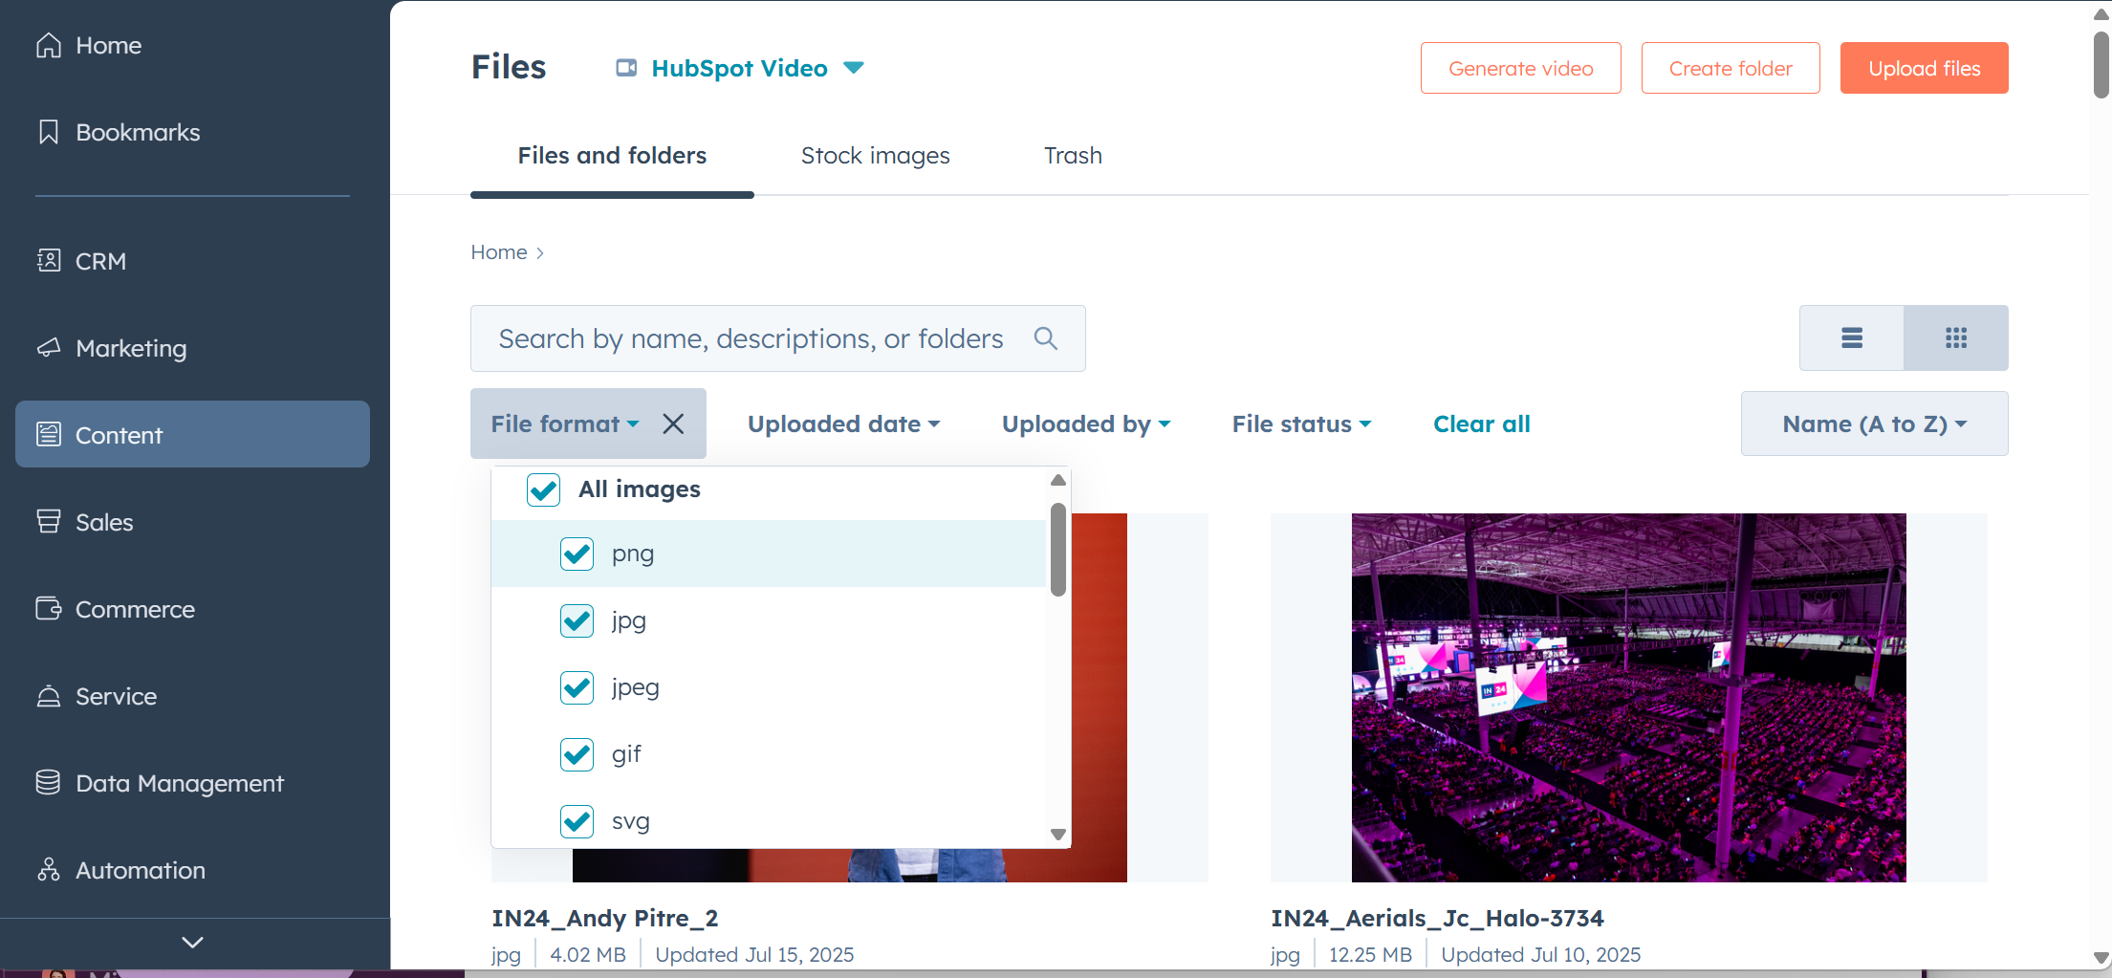Click the search magnifier icon
2112x978 pixels.
(x=1045, y=338)
